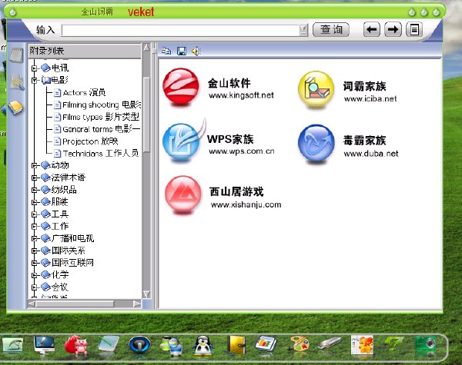Viewport: 462px width, 365px height.
Task: Click the copy icon in content toolbar
Action: click(x=166, y=51)
